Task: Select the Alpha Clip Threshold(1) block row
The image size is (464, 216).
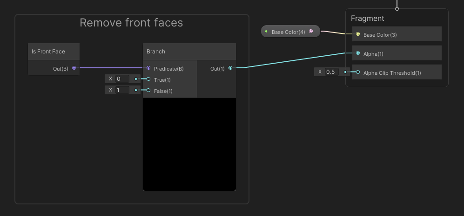Action: click(397, 72)
